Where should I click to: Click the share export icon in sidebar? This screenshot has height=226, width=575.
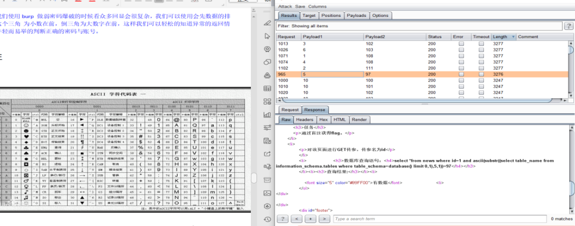pyautogui.click(x=267, y=153)
